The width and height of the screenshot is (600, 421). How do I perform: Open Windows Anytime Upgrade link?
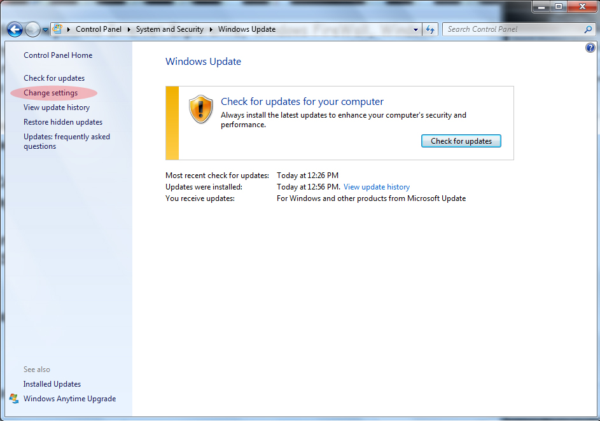(69, 399)
